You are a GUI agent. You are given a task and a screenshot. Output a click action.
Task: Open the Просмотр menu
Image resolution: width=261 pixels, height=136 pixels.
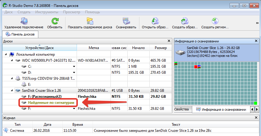click(x=72, y=12)
